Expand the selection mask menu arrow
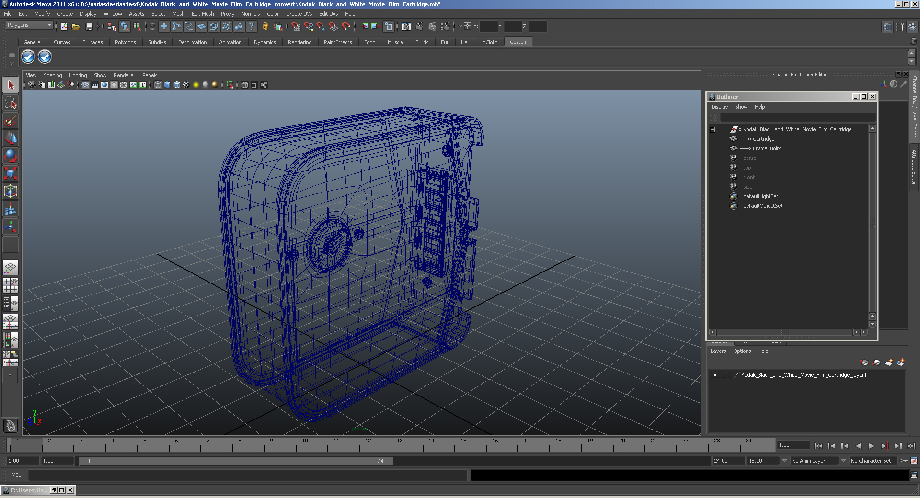This screenshot has width=920, height=498. pos(152,26)
